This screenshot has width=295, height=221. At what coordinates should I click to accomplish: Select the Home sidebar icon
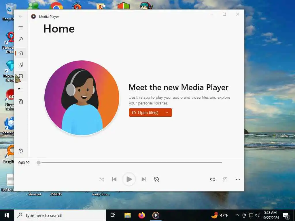(x=21, y=53)
